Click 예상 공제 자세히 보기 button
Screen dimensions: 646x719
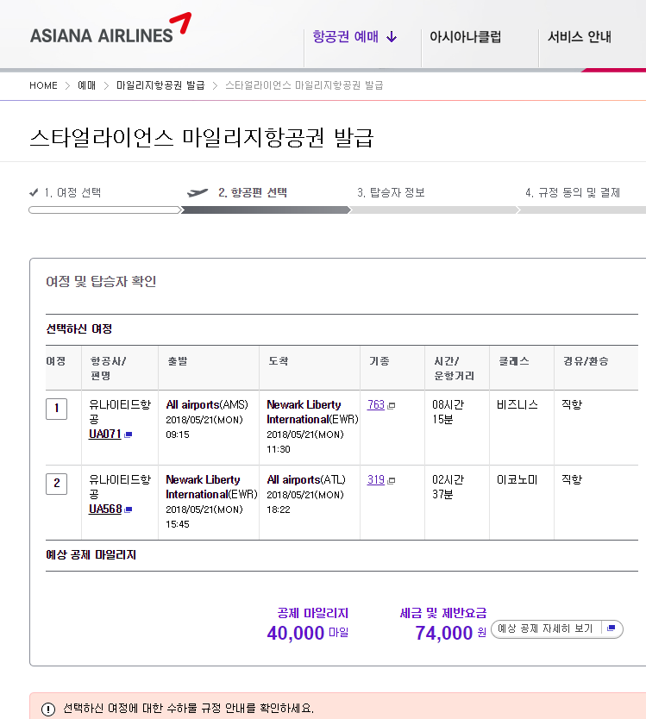[557, 628]
